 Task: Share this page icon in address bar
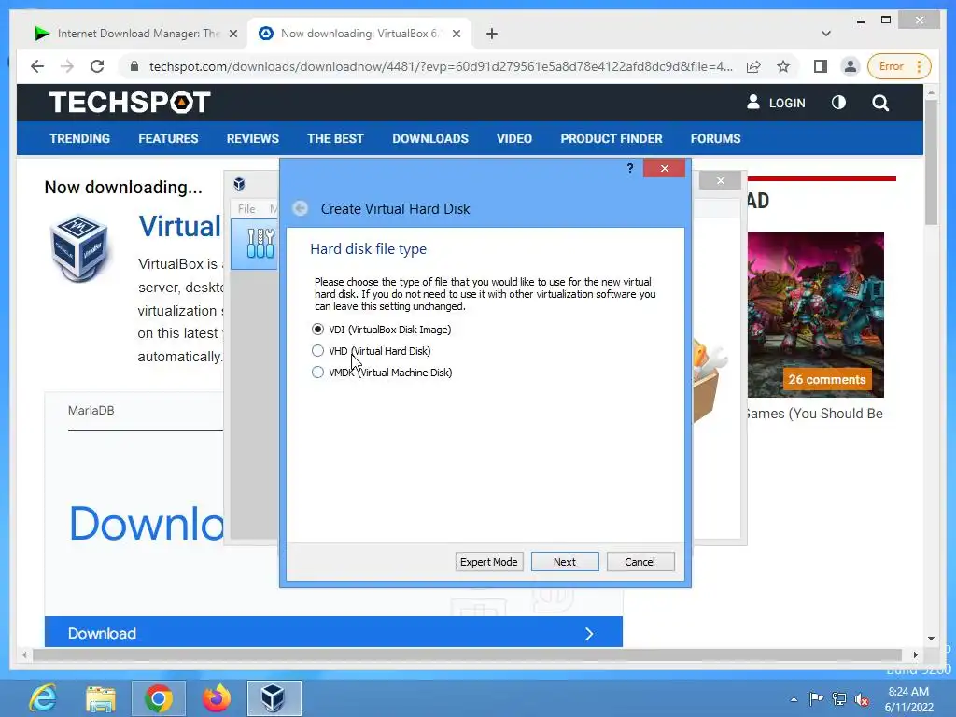753,66
